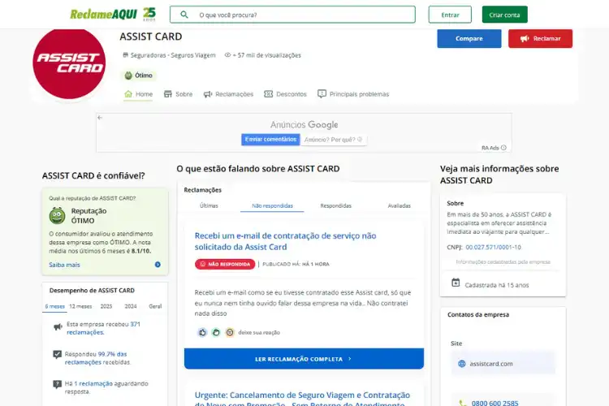Open the Home tab
Screen dimensions: 609x406
click(x=138, y=94)
